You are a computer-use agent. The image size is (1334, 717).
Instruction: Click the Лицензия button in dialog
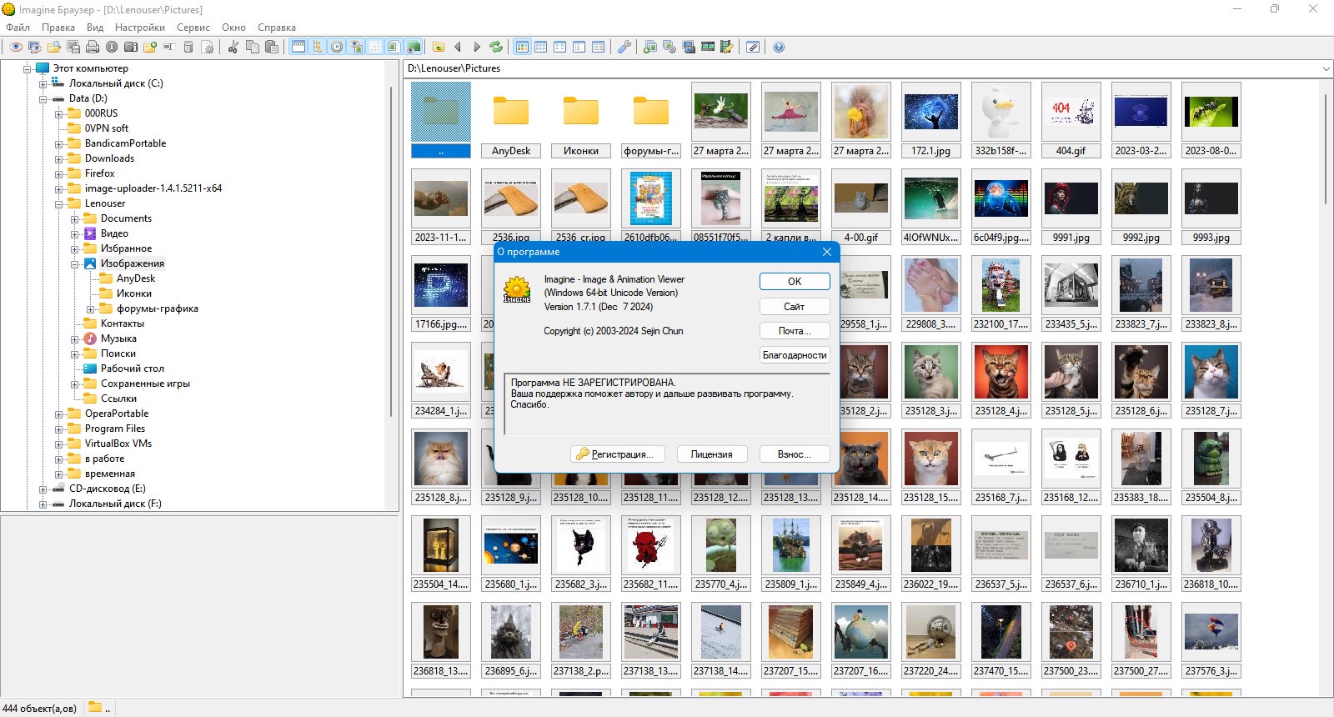tap(711, 454)
